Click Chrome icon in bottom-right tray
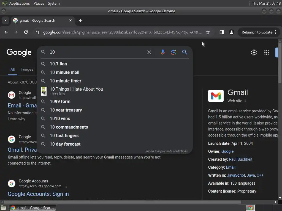Screen dimensions: 282x211 (250, 208)
